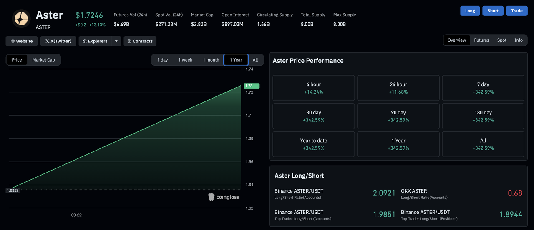Open the Info tab
The image size is (534, 230).
pos(519,40)
